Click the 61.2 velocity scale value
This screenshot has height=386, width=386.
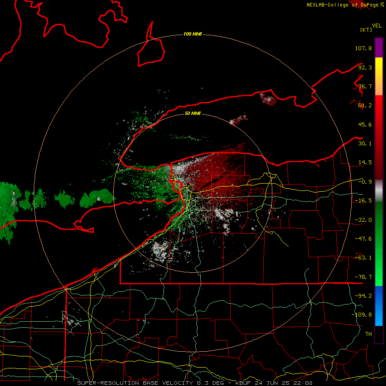tap(365, 106)
